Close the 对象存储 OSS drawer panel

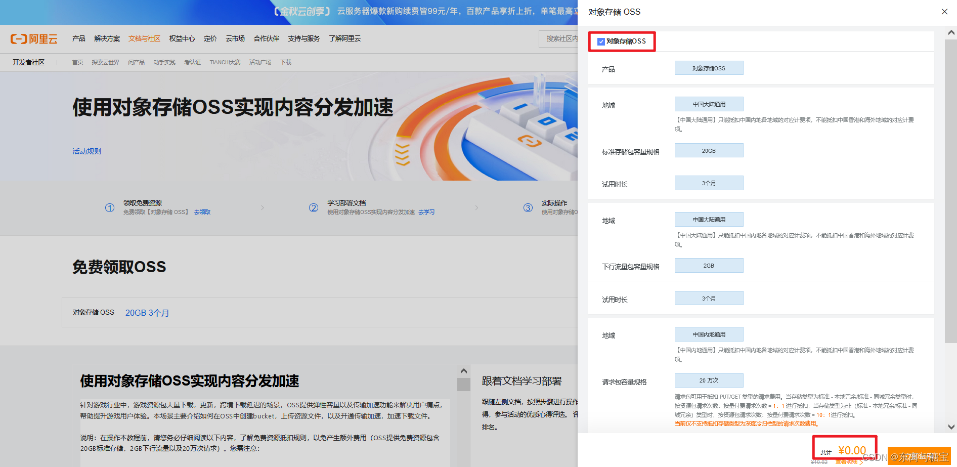tap(944, 12)
